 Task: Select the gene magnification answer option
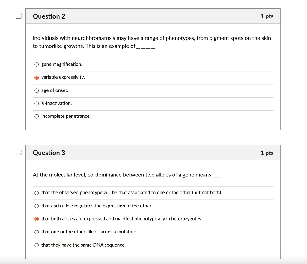tap(36, 64)
